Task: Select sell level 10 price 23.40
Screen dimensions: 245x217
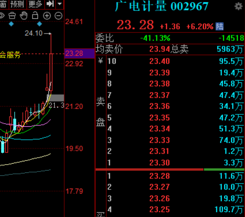Action: tap(159, 61)
